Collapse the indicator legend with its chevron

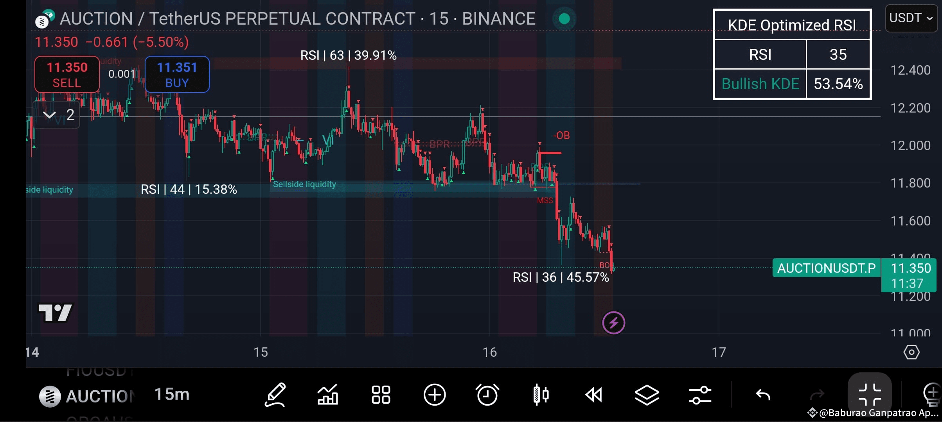[x=50, y=115]
